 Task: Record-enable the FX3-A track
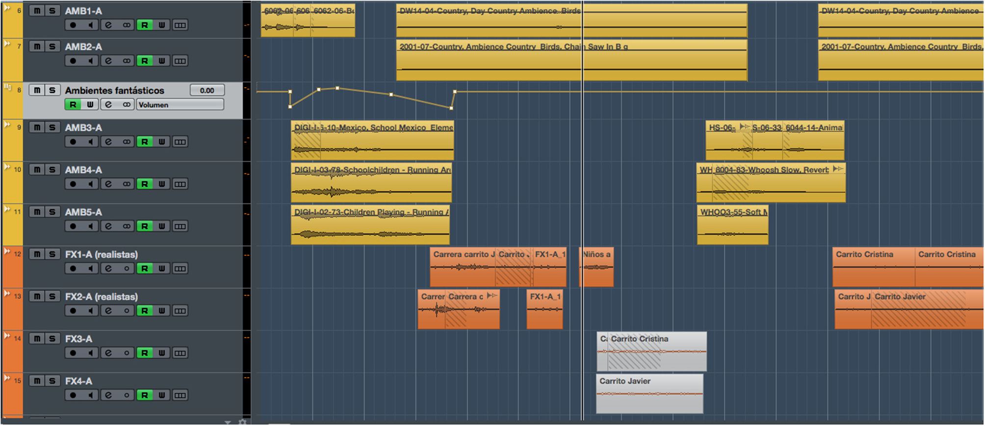pos(73,352)
